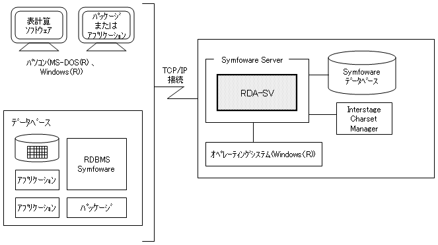Image resolution: width=438 pixels, height=245 pixels.
Task: Select the Interstage Charset Manager box
Action: tap(364, 119)
